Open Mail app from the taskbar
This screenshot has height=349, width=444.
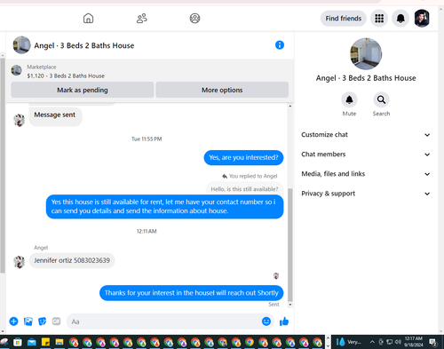[x=32, y=342]
